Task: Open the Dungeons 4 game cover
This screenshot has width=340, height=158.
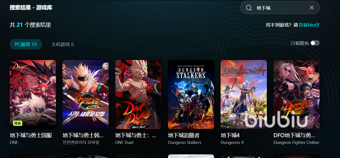Action: pos(244,94)
